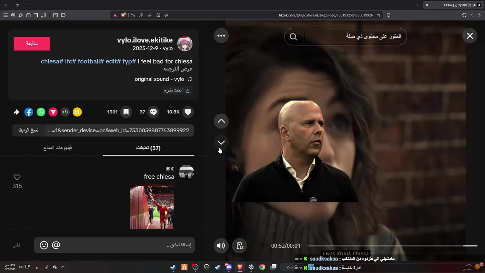Toggle the floating player (picture-in-picture) icon
Screen dimensions: 485x273
click(x=239, y=246)
